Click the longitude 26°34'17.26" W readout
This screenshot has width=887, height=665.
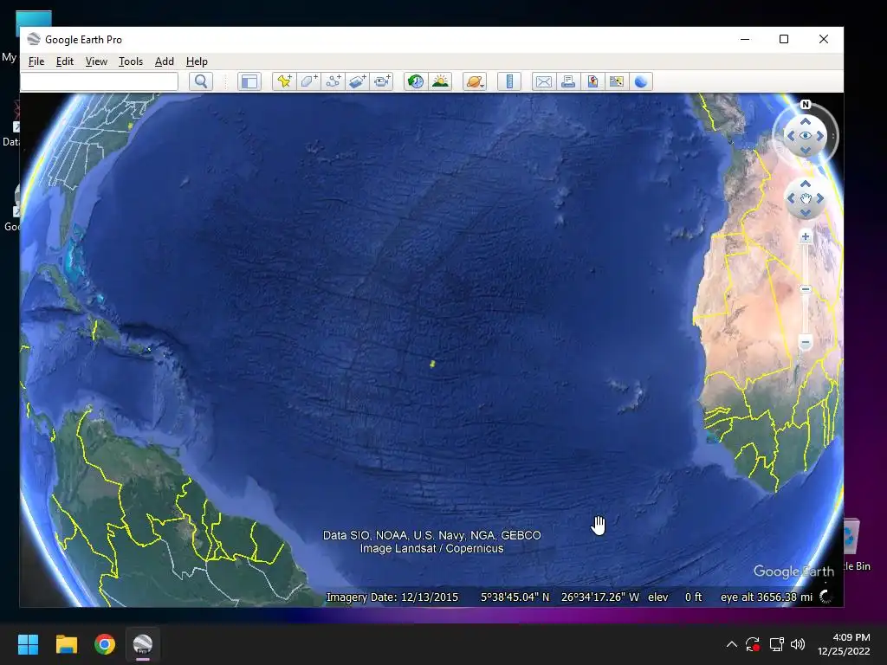600,597
